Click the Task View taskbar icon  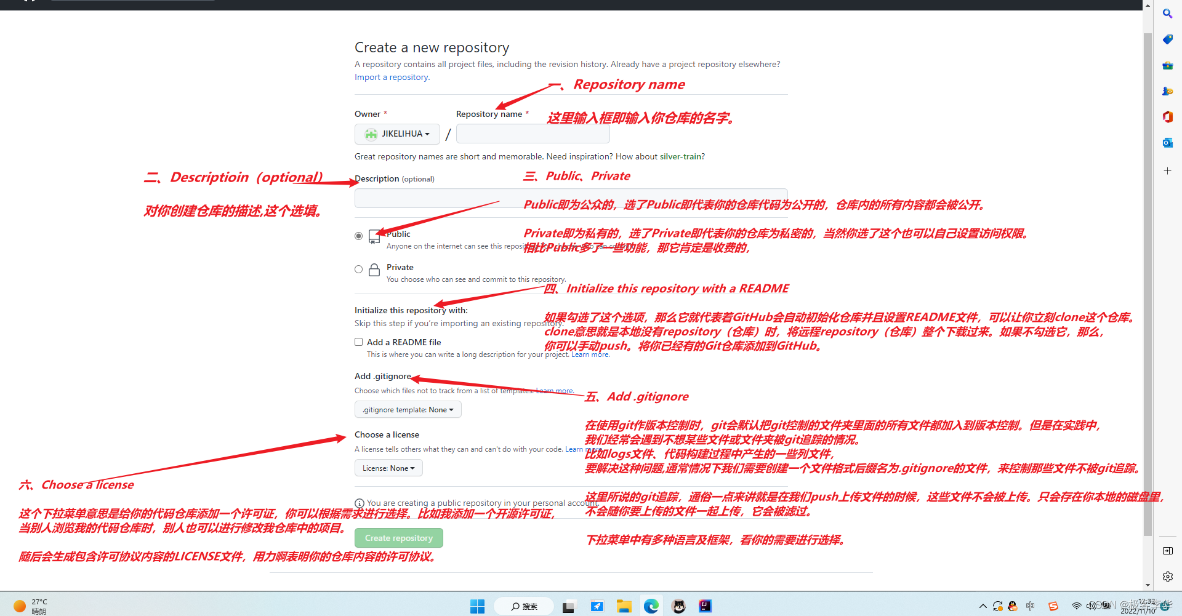click(568, 606)
